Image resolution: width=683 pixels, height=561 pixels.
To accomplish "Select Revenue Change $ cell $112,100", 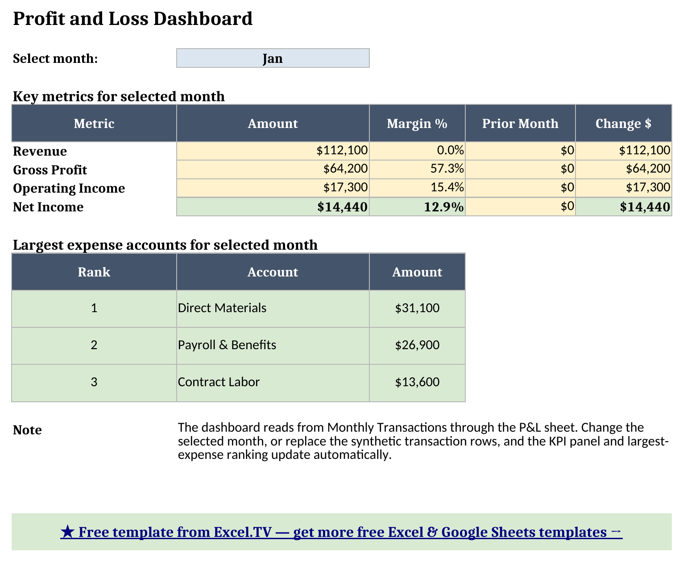I will pos(623,151).
